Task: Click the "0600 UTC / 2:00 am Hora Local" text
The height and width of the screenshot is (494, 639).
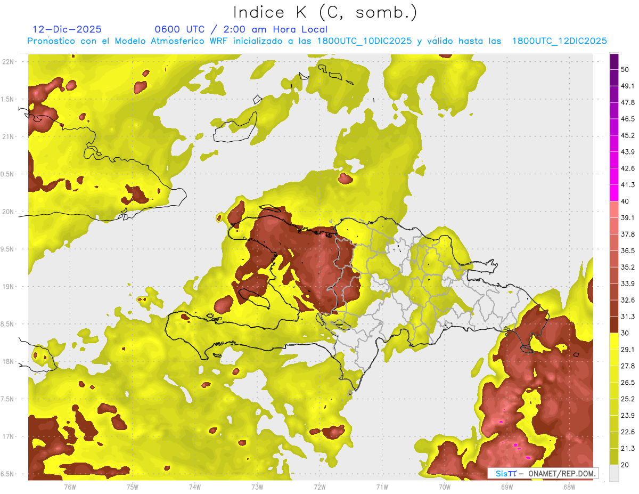Action: point(241,29)
